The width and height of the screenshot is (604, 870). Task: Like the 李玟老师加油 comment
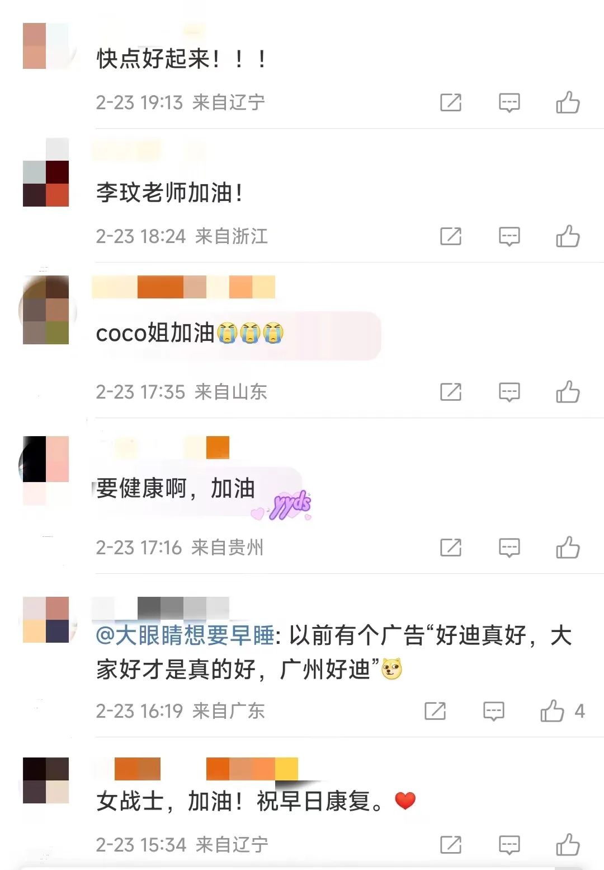click(568, 236)
